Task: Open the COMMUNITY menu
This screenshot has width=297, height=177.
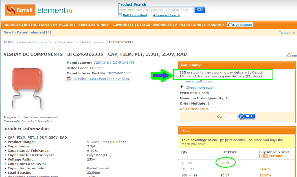Action: click(123, 25)
